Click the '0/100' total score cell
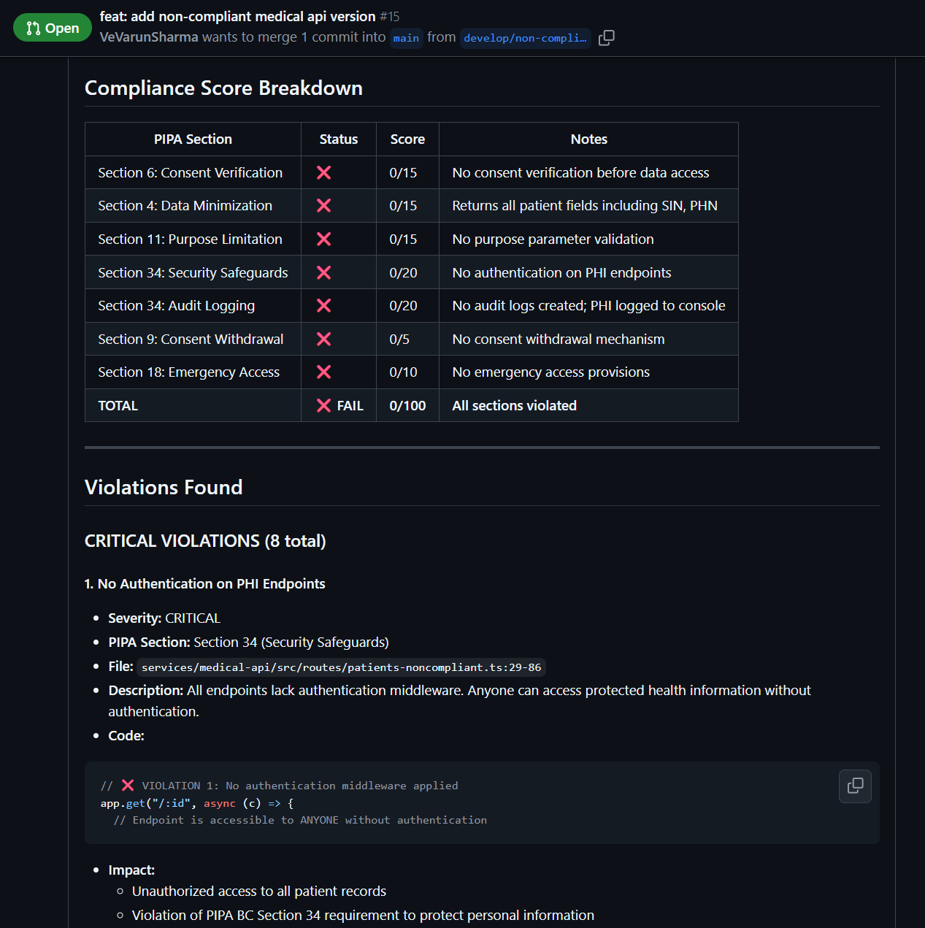This screenshot has width=925, height=928. pos(407,405)
